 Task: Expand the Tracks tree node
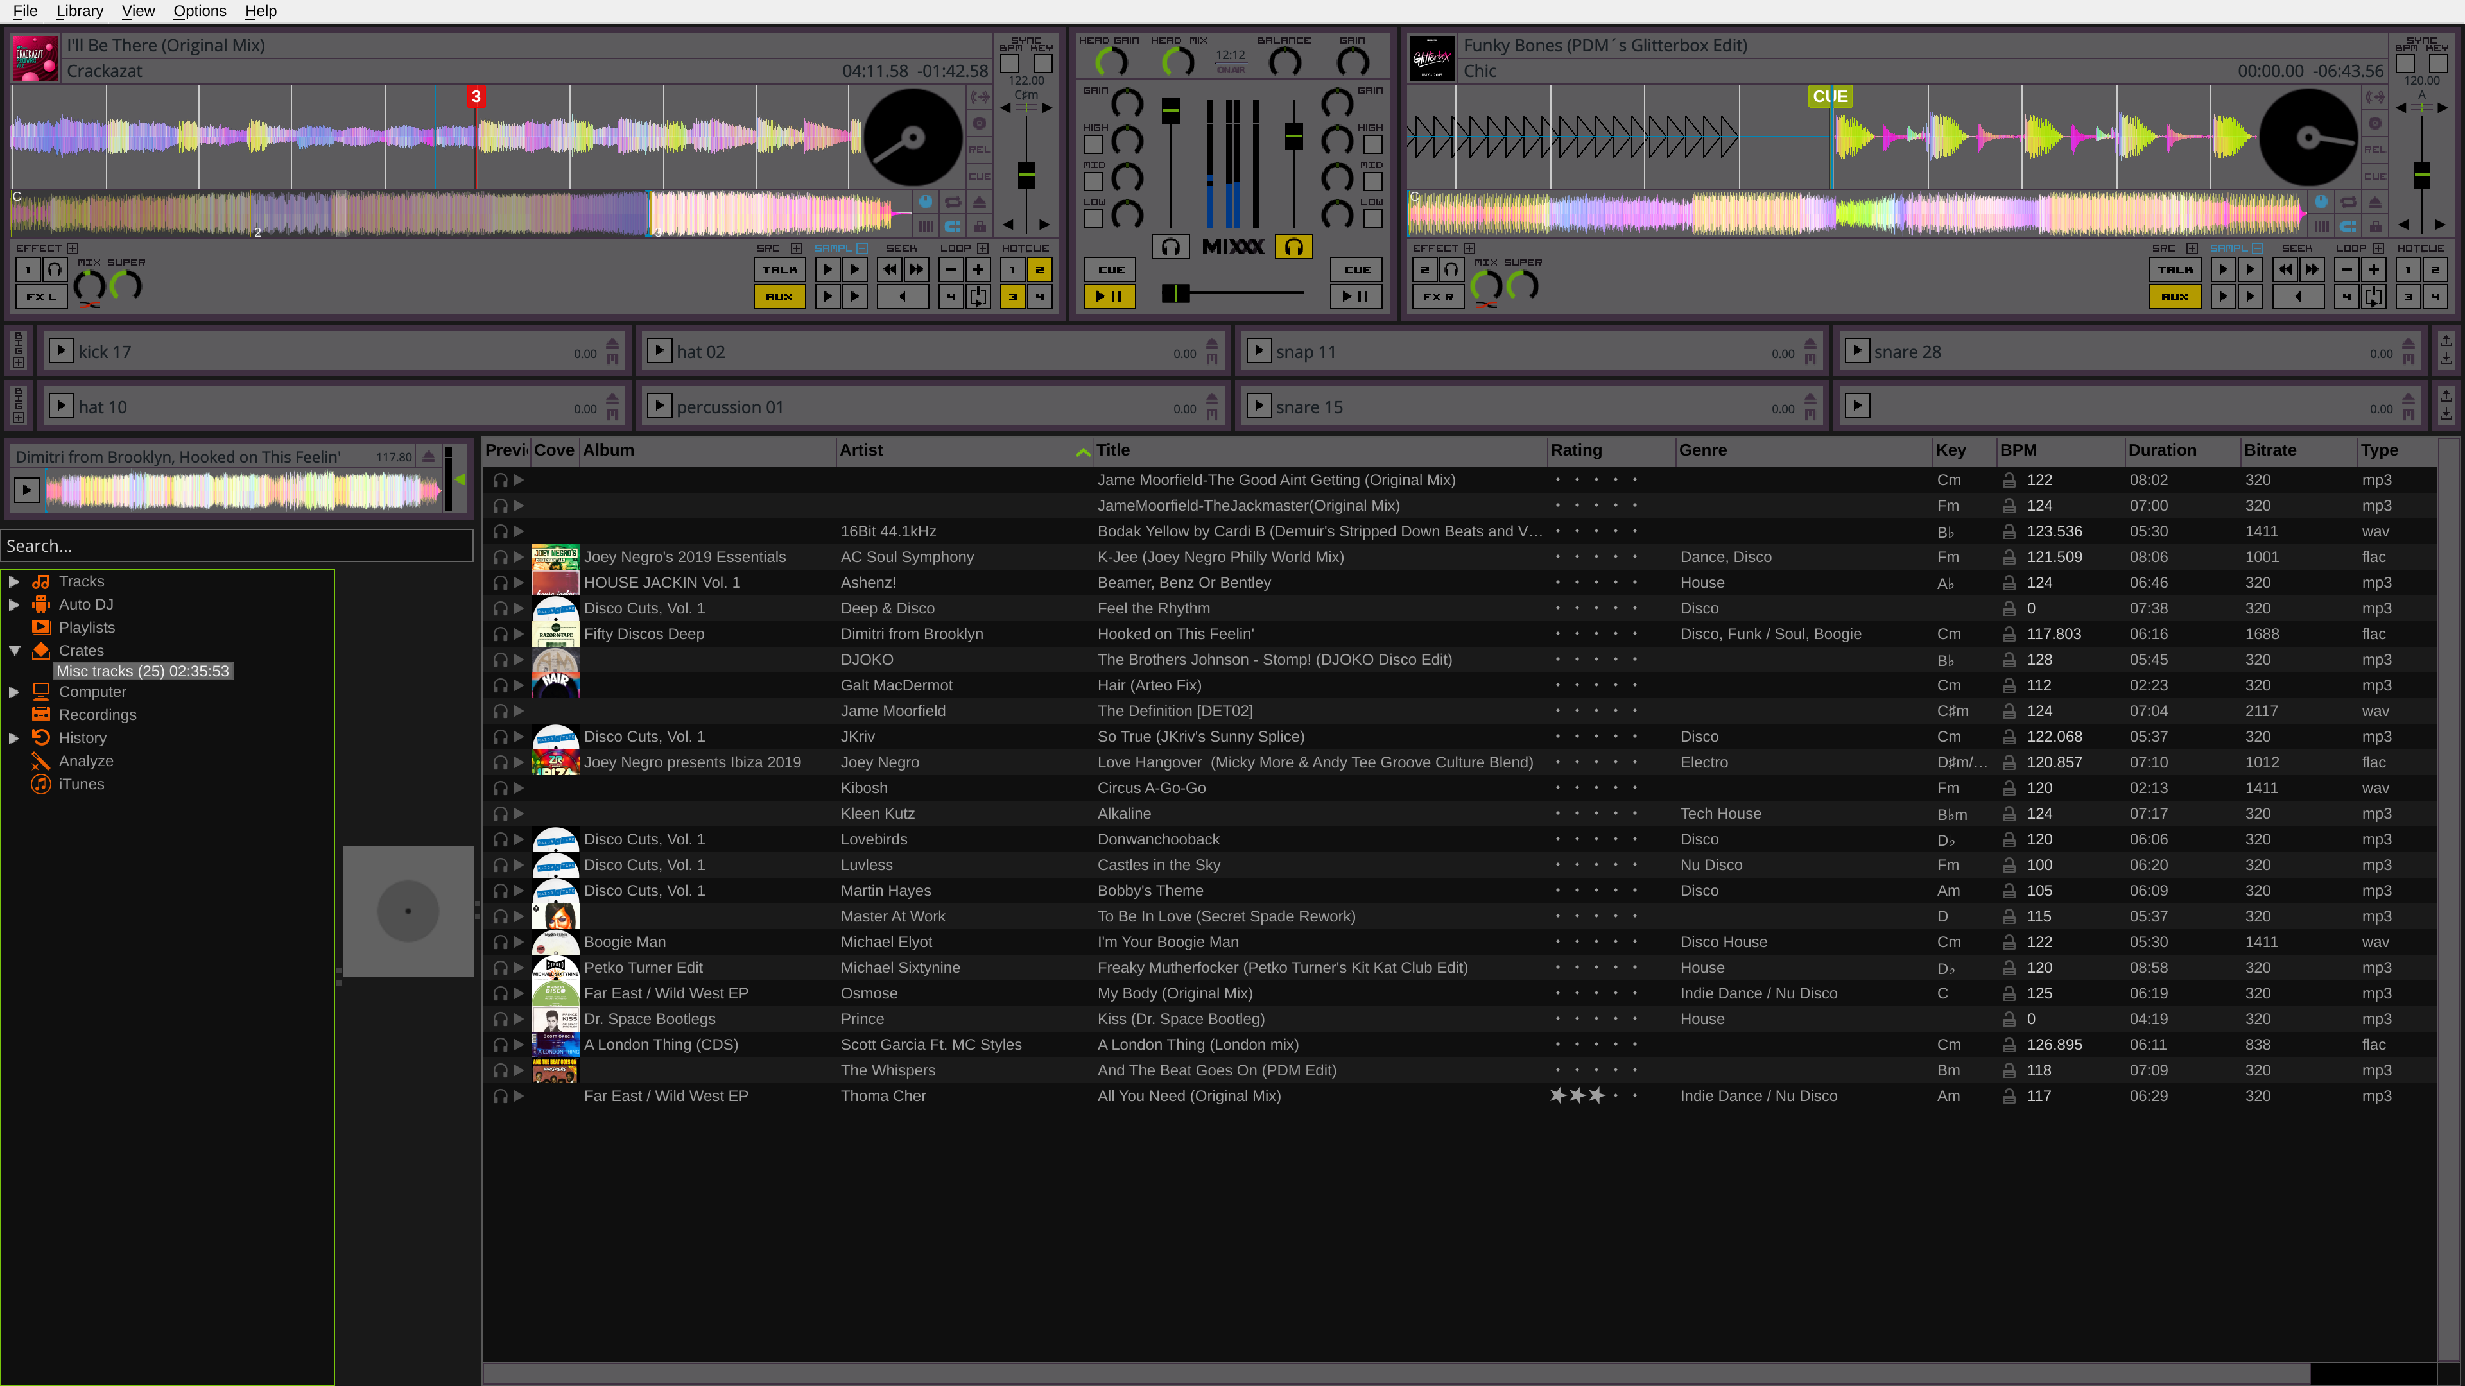tap(13, 581)
